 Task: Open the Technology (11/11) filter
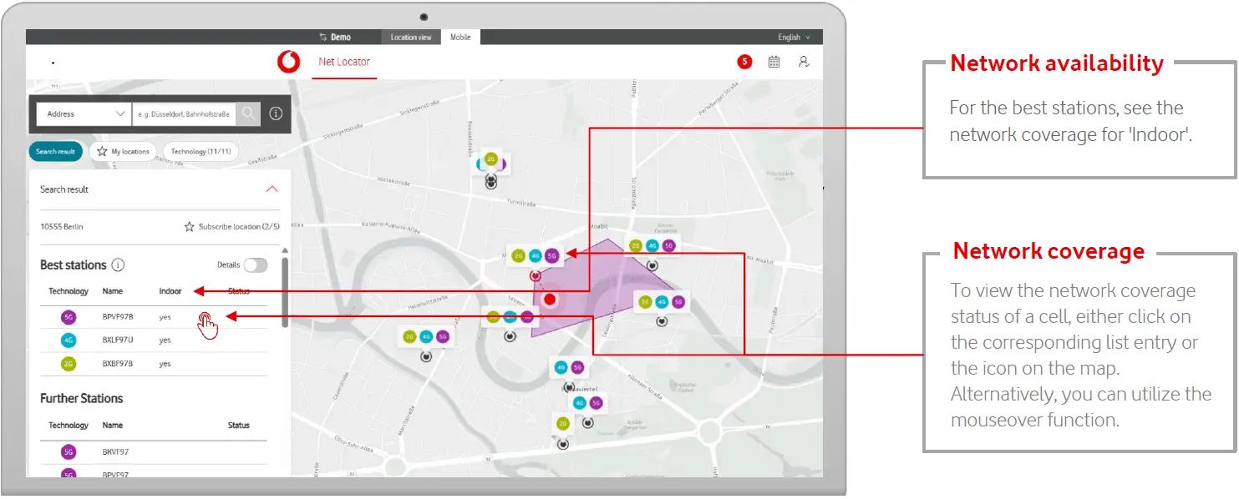[x=201, y=152]
